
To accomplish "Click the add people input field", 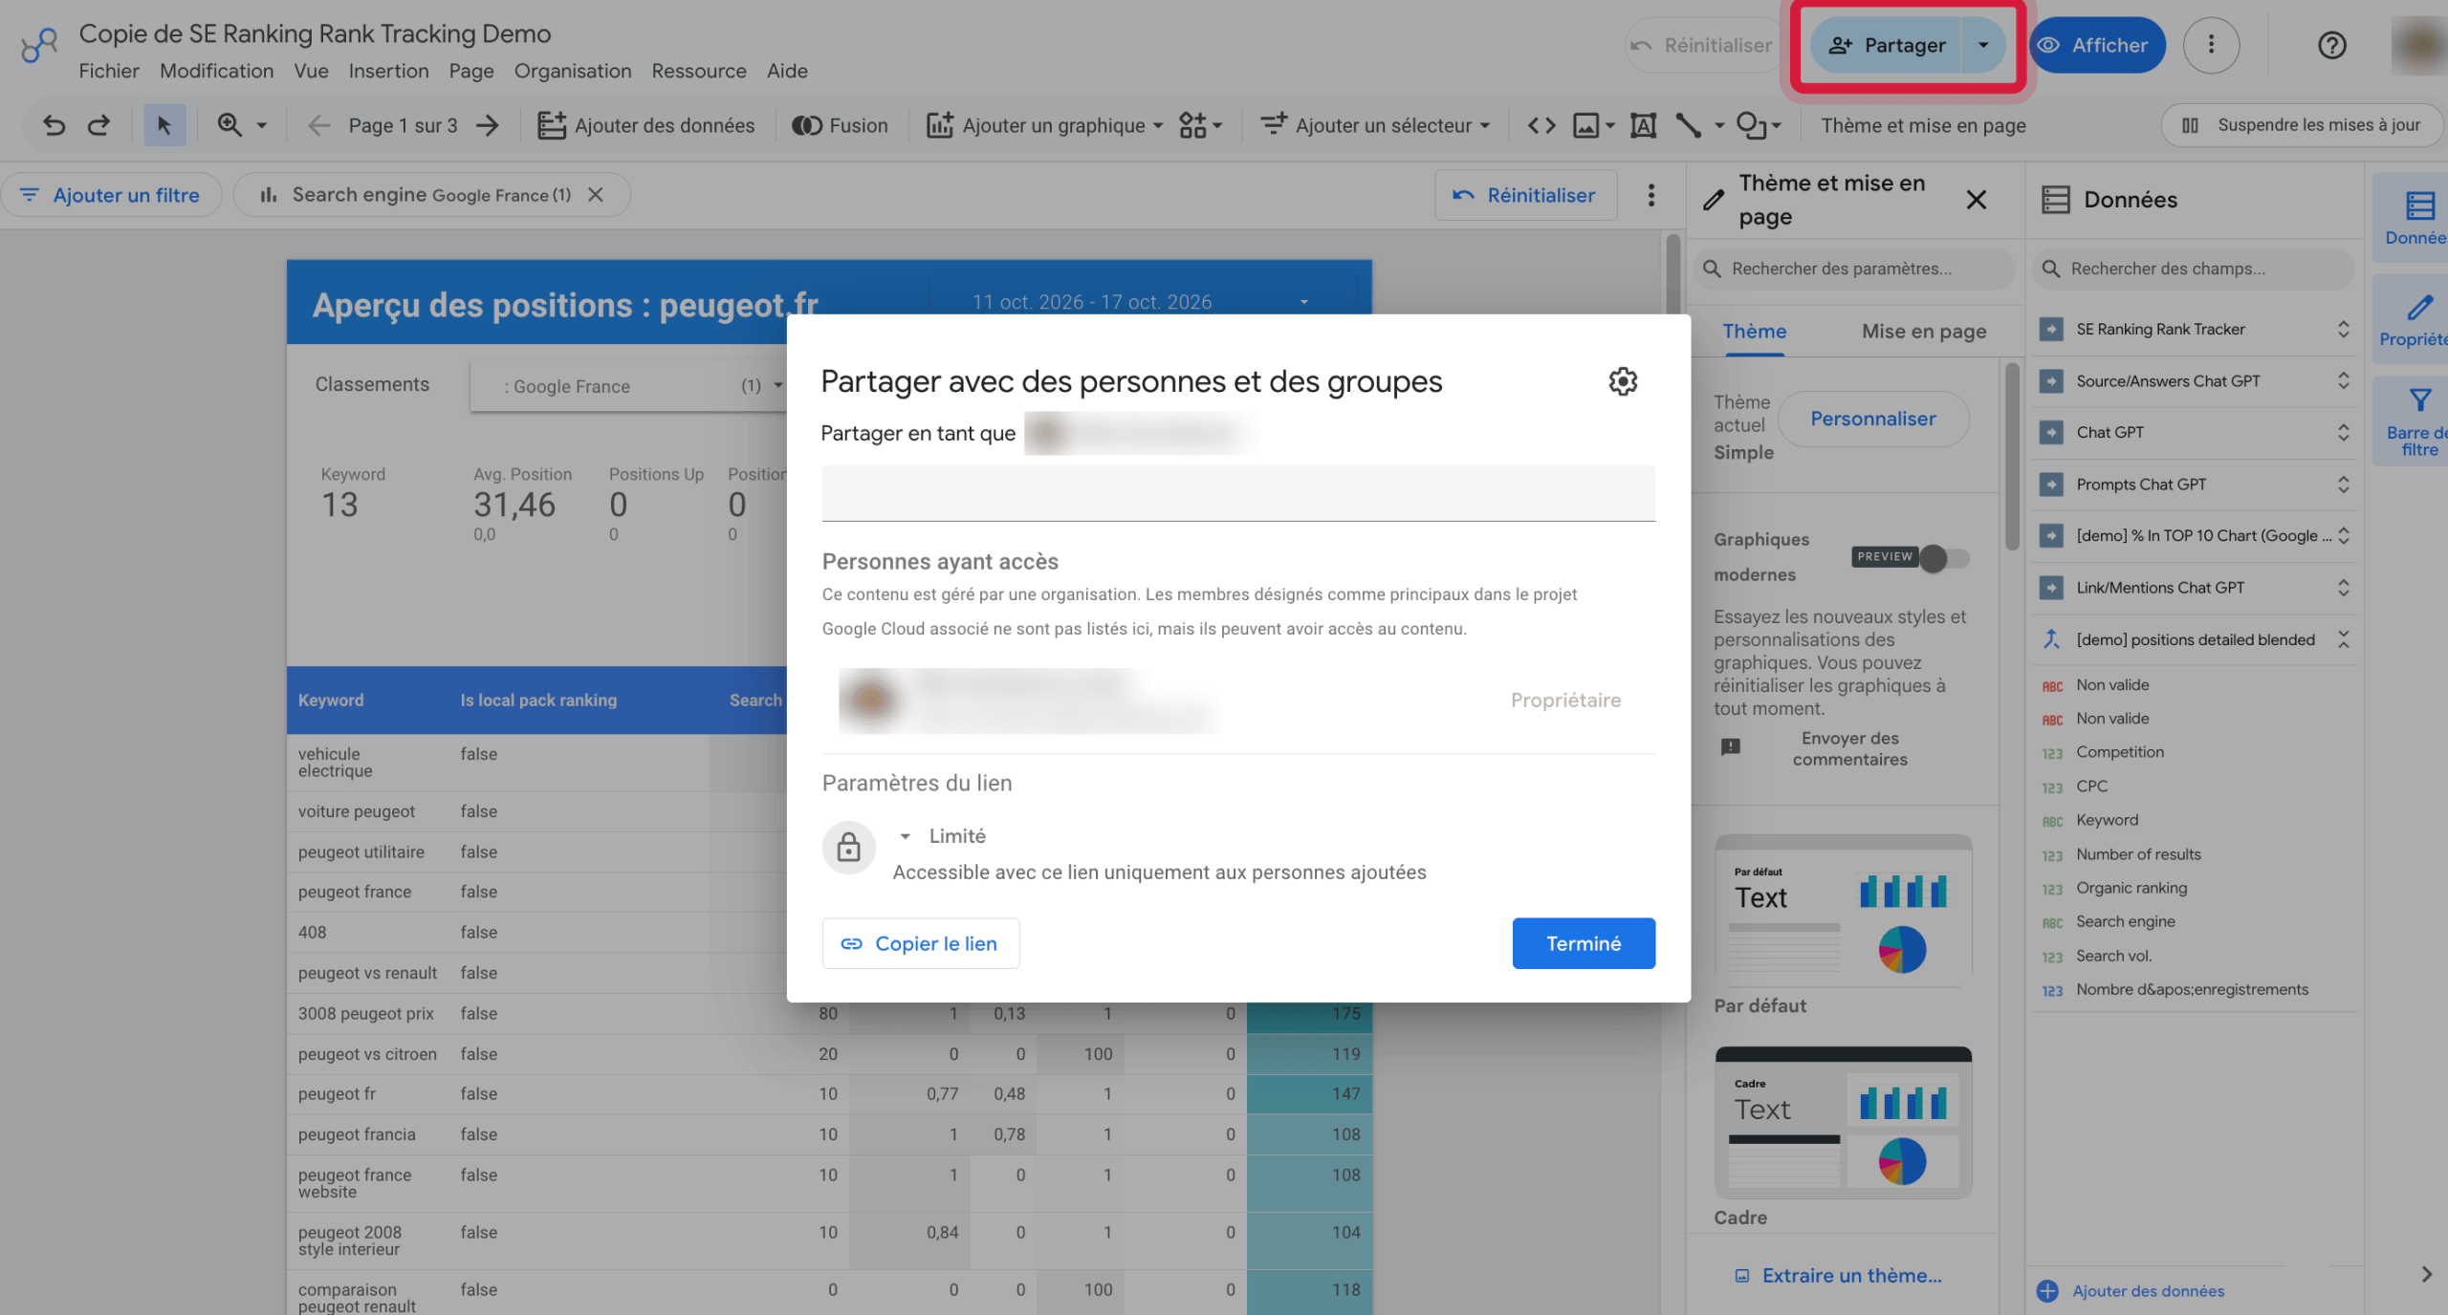I will [x=1238, y=493].
